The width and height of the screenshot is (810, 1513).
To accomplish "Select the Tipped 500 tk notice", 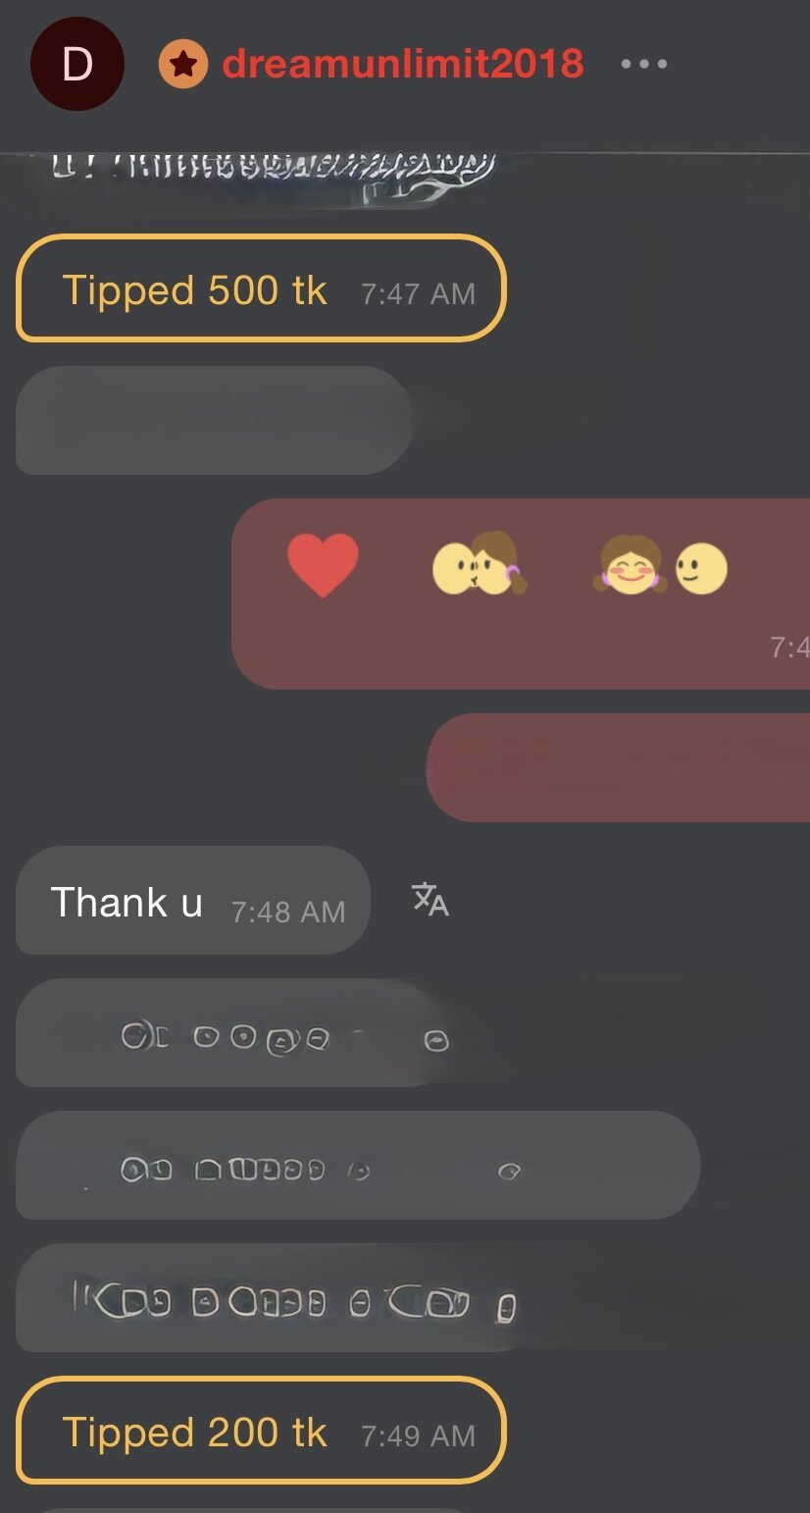I will 261,288.
